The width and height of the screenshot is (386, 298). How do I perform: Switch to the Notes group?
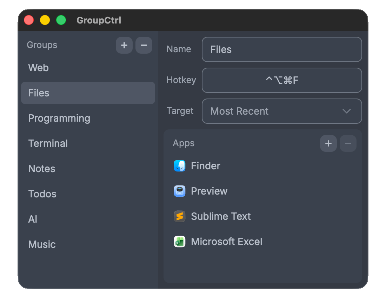click(x=42, y=169)
